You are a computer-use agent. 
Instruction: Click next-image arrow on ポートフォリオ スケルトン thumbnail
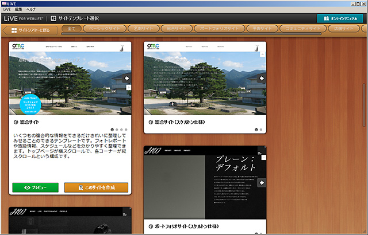262,182
